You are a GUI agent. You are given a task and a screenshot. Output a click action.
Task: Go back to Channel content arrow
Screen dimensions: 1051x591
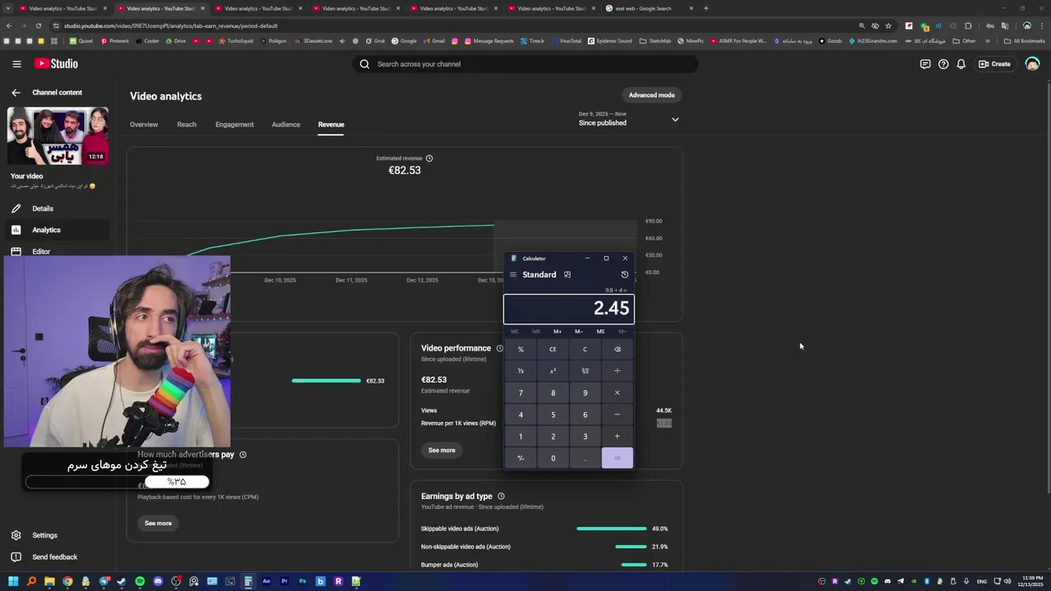click(16, 93)
